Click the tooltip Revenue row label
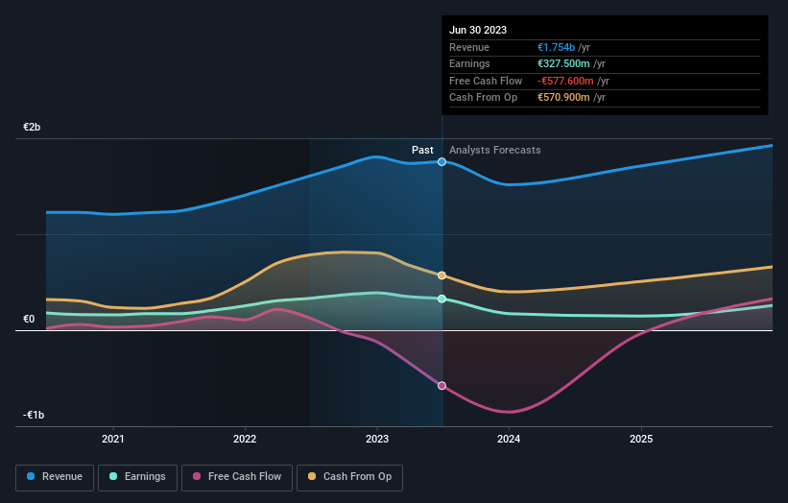 pyautogui.click(x=469, y=47)
